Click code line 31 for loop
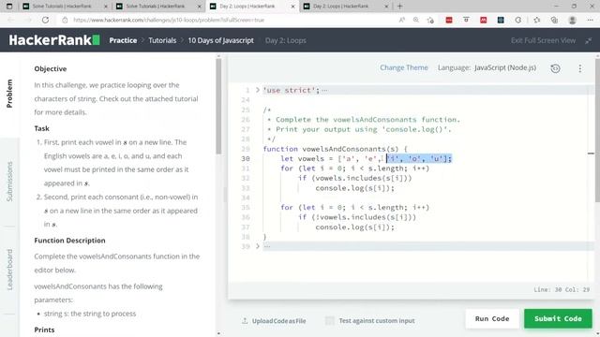Screen dimensions: 600x337 pyautogui.click(x=354, y=168)
